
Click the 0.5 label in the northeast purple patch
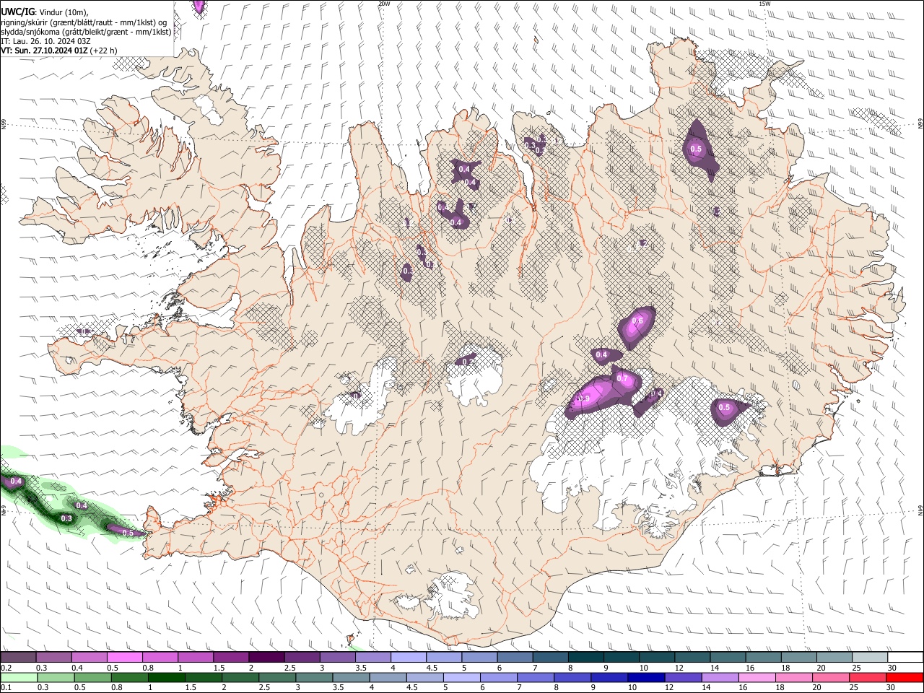(696, 149)
